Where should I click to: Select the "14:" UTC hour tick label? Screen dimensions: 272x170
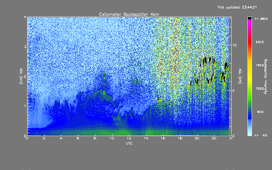(x=146, y=138)
